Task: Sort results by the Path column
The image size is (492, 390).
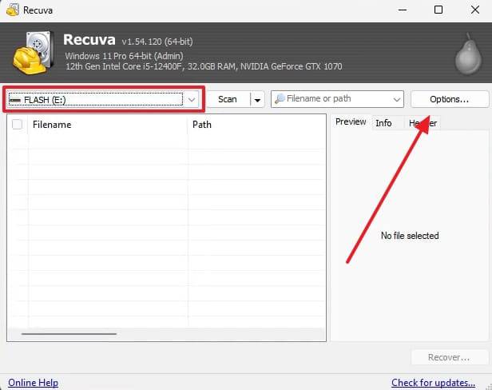Action: pos(256,125)
